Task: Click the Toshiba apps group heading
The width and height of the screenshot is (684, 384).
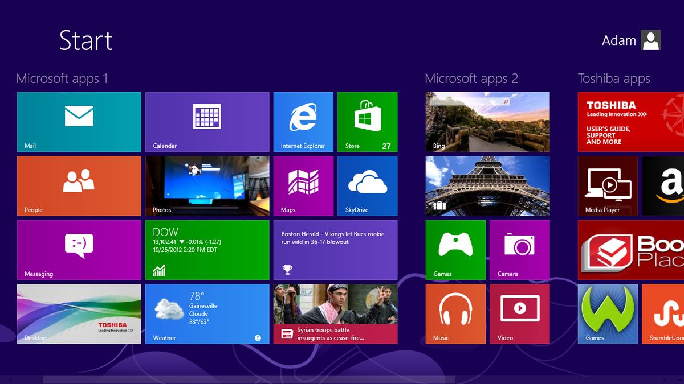Action: coord(614,79)
